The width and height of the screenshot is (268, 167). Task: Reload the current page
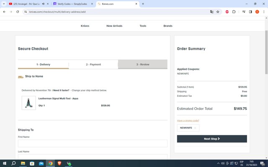tap(18, 12)
